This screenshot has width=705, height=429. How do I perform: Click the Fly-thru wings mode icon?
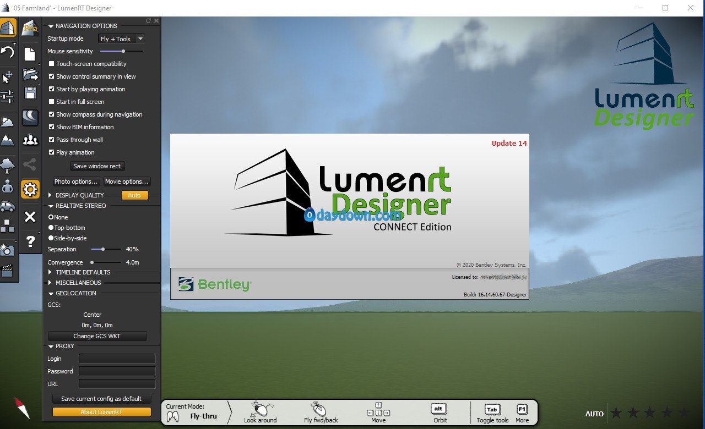(172, 416)
